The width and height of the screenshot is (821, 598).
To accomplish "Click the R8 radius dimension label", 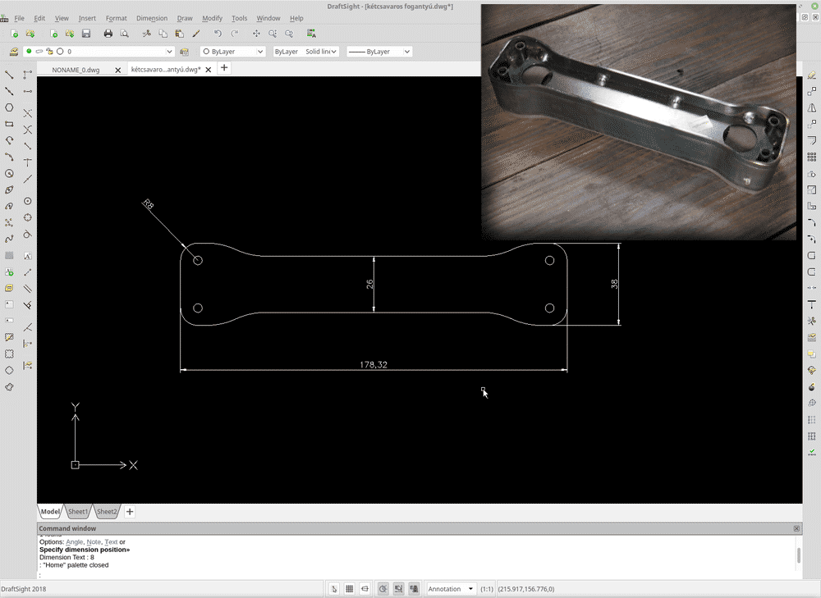I will (x=148, y=204).
